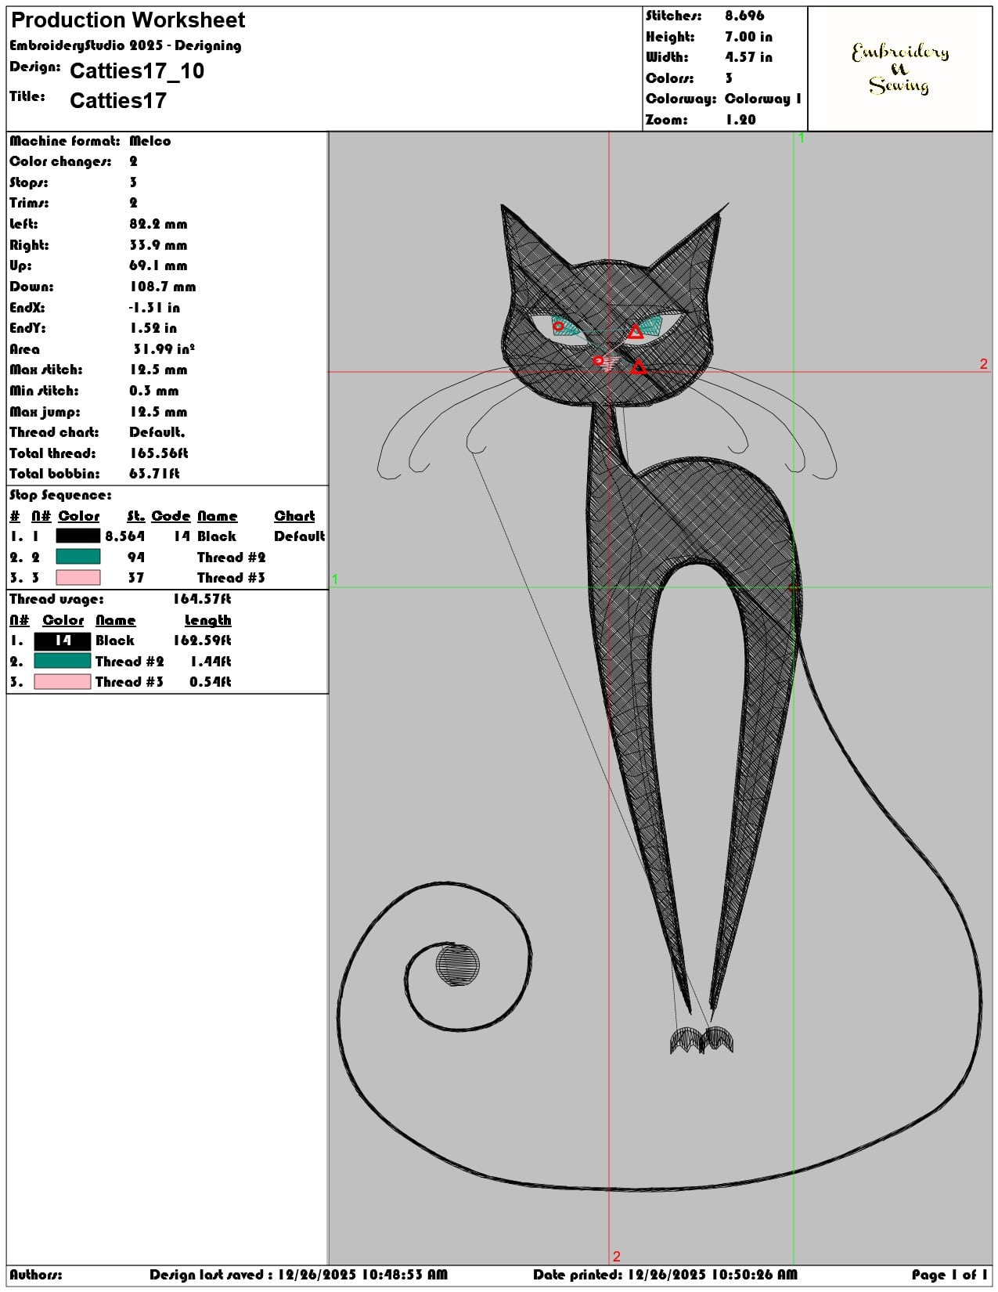Click the Min stitch value '0.3 mm'
This screenshot has height=1292, width=998.
[x=153, y=391]
